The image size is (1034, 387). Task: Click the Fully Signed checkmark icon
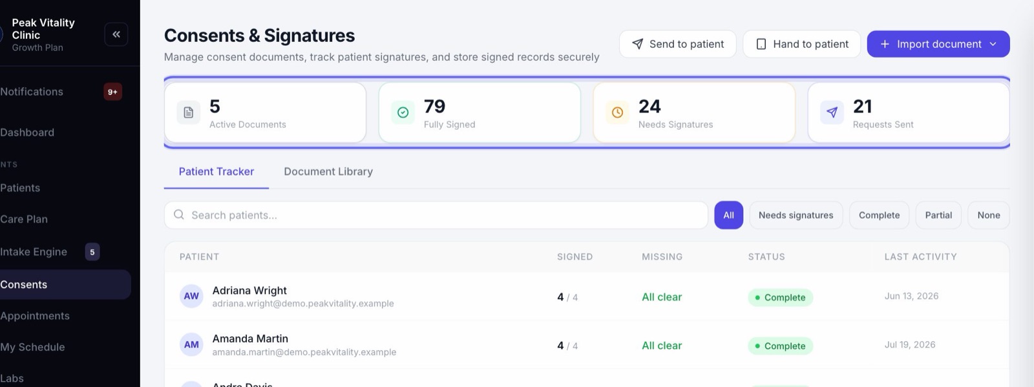[x=403, y=112]
